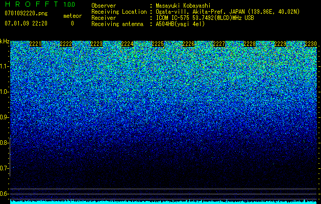Click the 2223 time marker

click(96, 44)
